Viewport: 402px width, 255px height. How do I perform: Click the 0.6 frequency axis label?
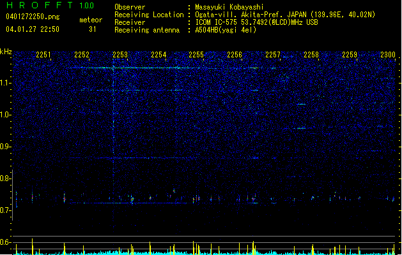coord(5,242)
